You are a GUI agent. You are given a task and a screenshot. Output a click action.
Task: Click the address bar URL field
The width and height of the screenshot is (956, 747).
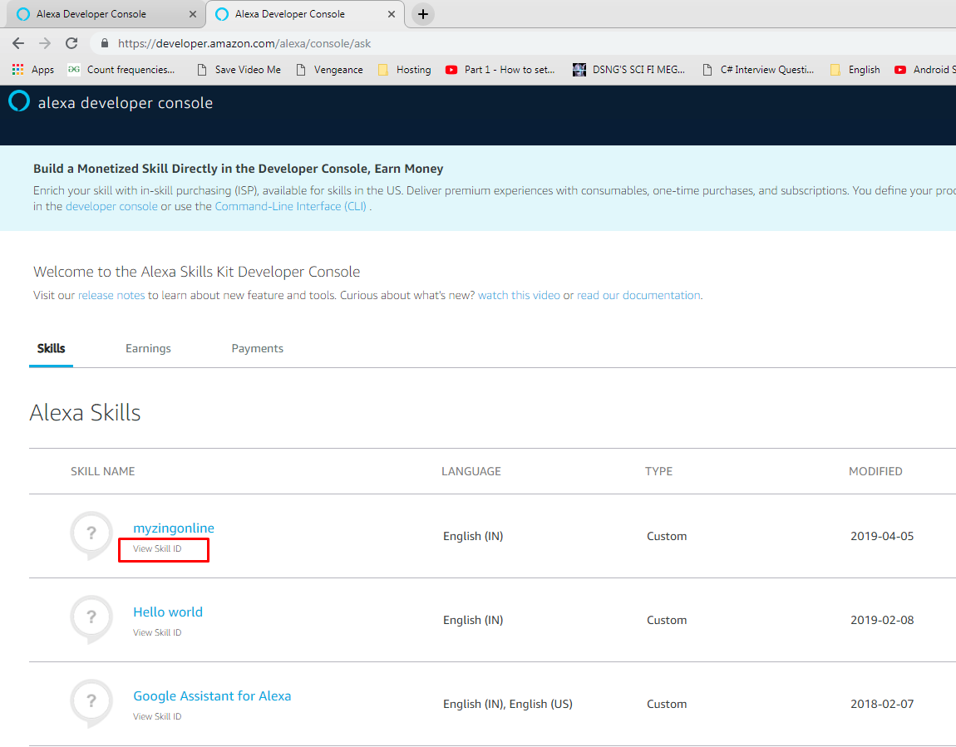click(525, 43)
